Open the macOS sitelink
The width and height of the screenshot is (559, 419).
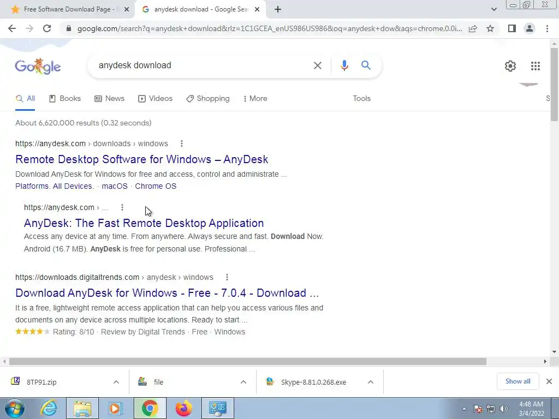[x=115, y=187]
